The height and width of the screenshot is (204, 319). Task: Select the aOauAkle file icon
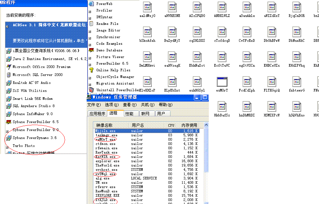[x=247, y=7]
